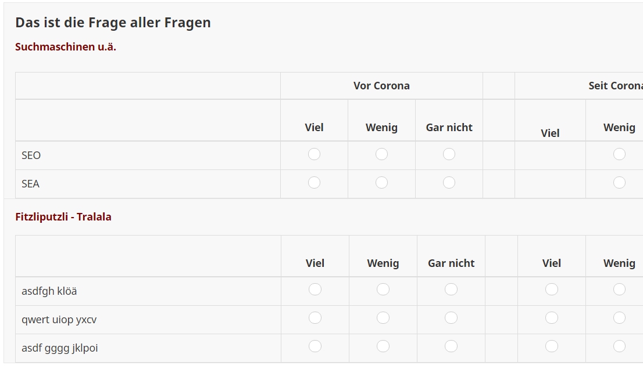Pick first Viel option for asdf gggg jklpoi
This screenshot has width=643, height=376.
[x=315, y=346]
